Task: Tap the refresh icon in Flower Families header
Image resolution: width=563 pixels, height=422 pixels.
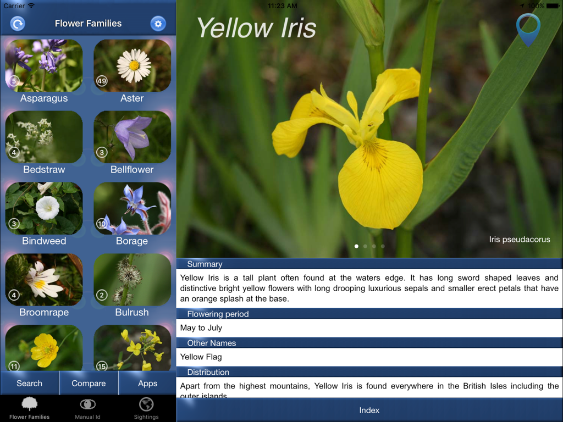Action: click(17, 24)
